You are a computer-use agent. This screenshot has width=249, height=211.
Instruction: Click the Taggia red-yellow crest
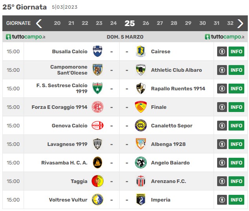pos(98,181)
